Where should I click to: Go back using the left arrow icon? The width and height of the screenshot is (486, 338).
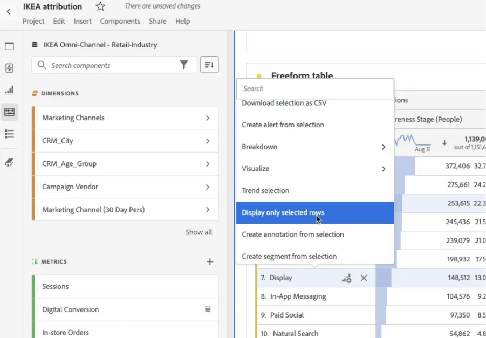[9, 12]
